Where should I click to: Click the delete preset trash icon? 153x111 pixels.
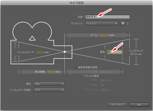coord(128,23)
